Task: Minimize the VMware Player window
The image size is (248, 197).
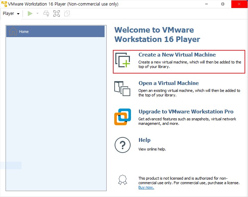Action: 206,4
